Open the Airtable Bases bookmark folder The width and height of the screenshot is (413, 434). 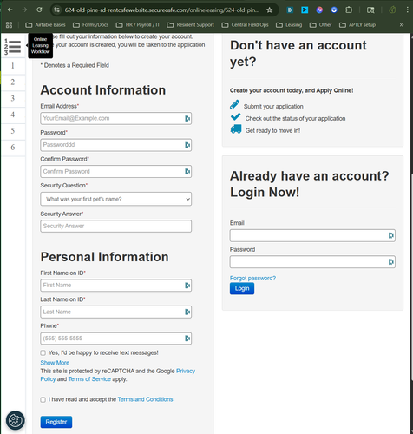45,25
